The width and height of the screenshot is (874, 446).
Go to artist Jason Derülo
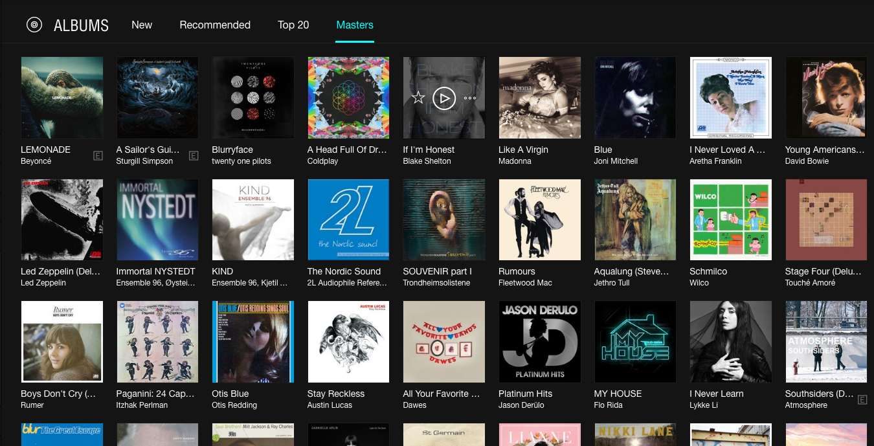[x=522, y=405]
